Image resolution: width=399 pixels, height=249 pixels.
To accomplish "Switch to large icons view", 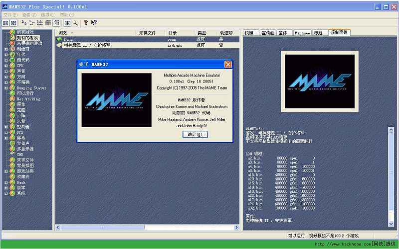I will pyautogui.click(x=24, y=23).
